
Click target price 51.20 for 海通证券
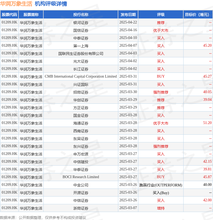point(207,123)
